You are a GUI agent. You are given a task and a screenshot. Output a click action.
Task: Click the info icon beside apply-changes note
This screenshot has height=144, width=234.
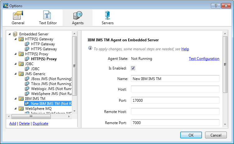[90, 48]
